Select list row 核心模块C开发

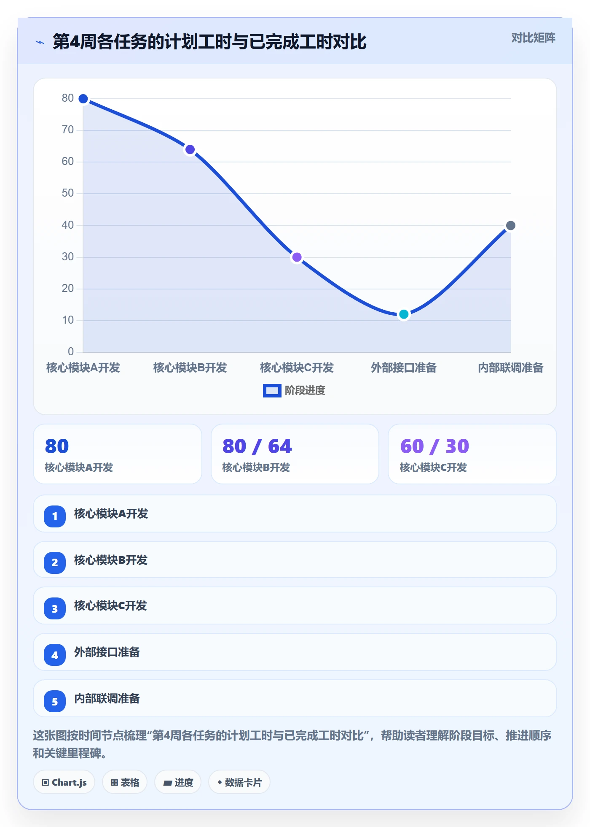(x=295, y=605)
